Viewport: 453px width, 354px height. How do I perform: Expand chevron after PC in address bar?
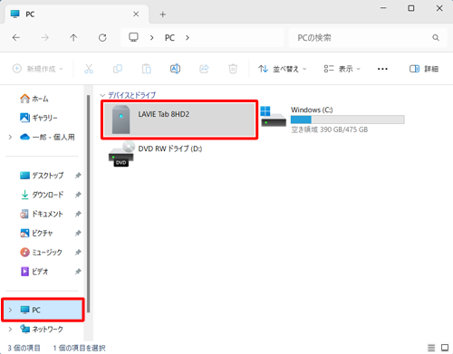(x=188, y=38)
